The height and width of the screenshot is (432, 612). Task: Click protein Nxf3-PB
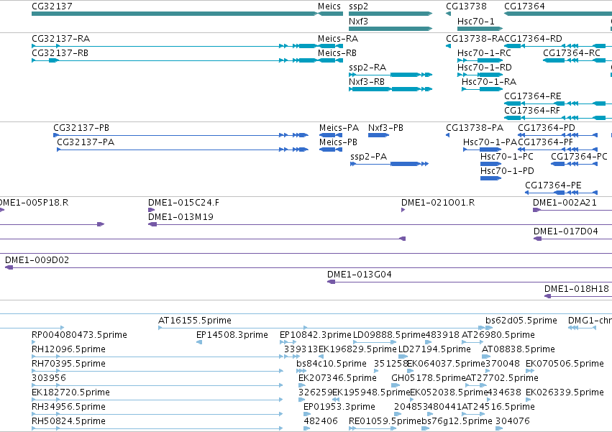tap(385, 128)
